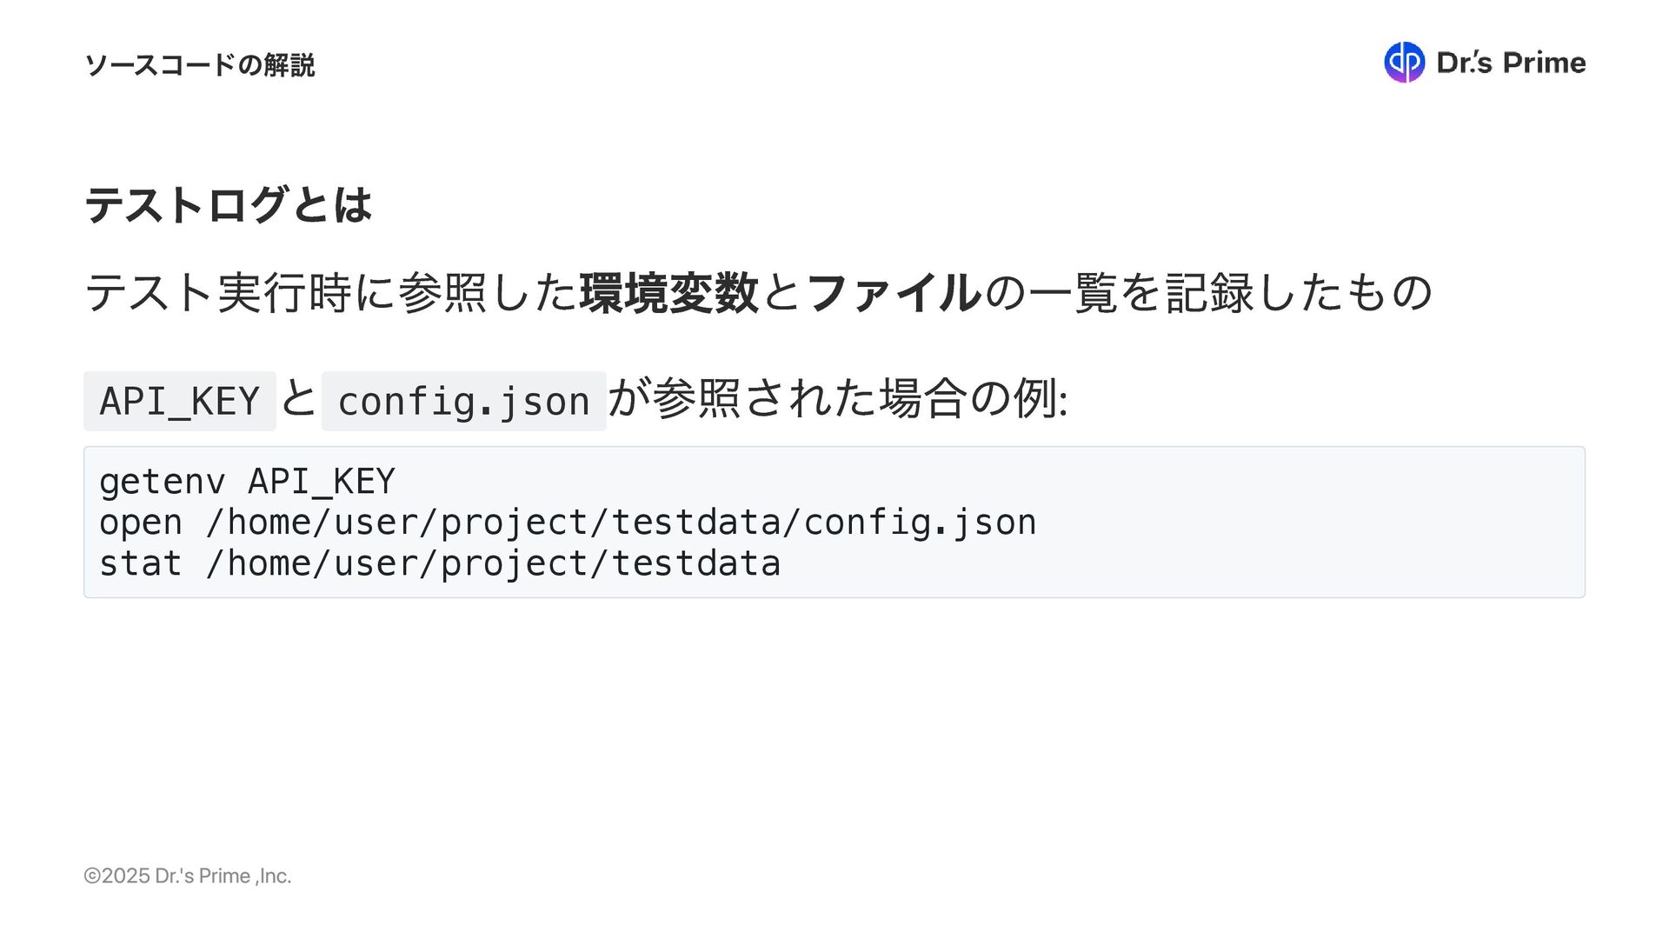Click the open config.json path line

(x=567, y=522)
